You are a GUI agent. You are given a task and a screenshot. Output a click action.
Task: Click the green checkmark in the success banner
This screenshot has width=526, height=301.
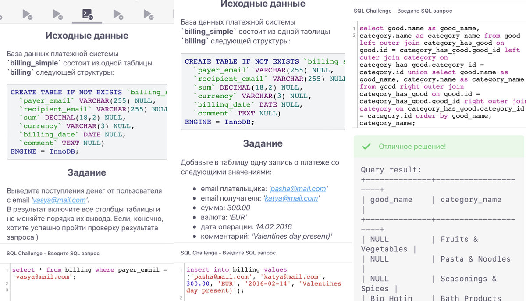click(366, 147)
